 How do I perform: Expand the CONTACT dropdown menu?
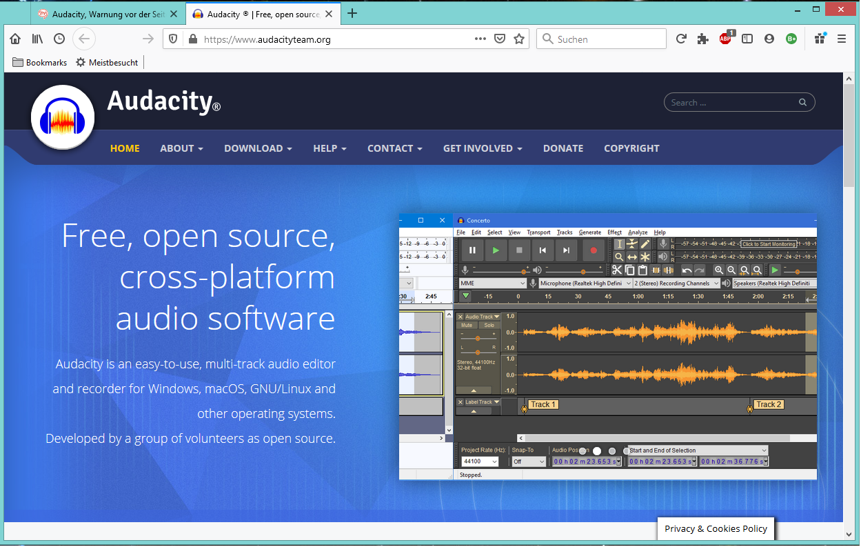click(x=395, y=148)
